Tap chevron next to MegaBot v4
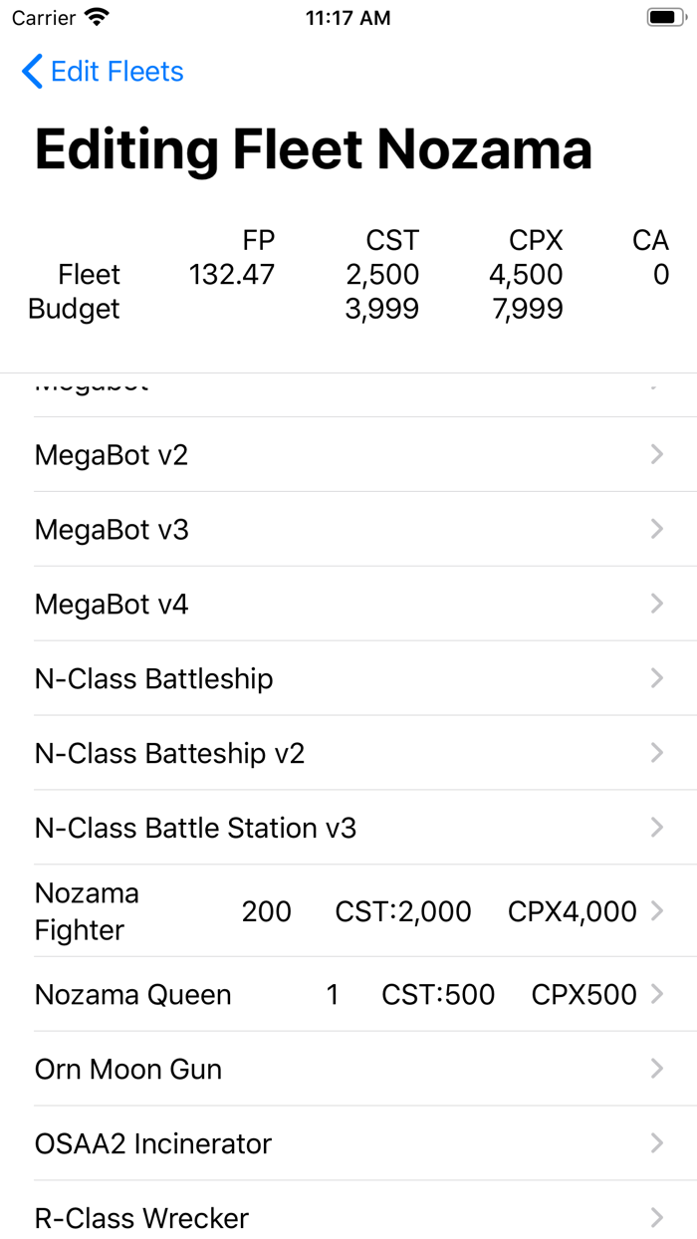Viewport: 697px width, 1239px height. (656, 604)
